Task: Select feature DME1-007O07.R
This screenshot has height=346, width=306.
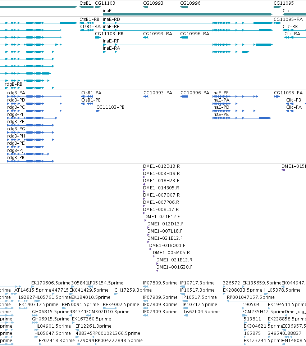Action: tap(161, 195)
